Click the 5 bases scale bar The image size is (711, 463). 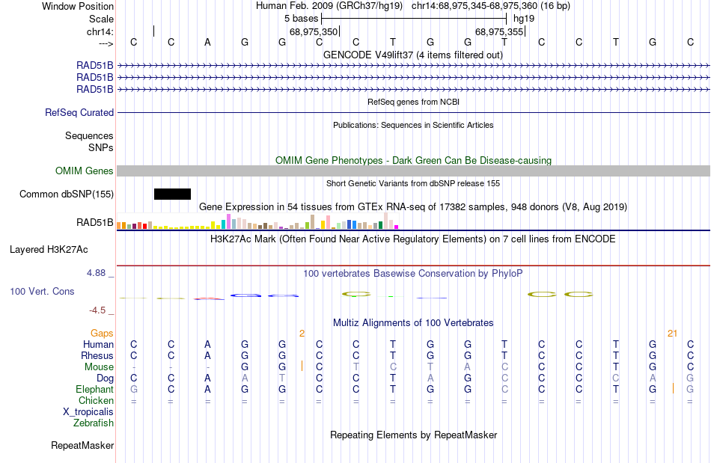(x=414, y=19)
